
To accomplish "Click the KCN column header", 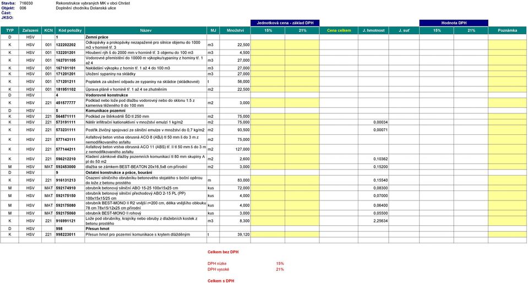I will tap(48, 30).
